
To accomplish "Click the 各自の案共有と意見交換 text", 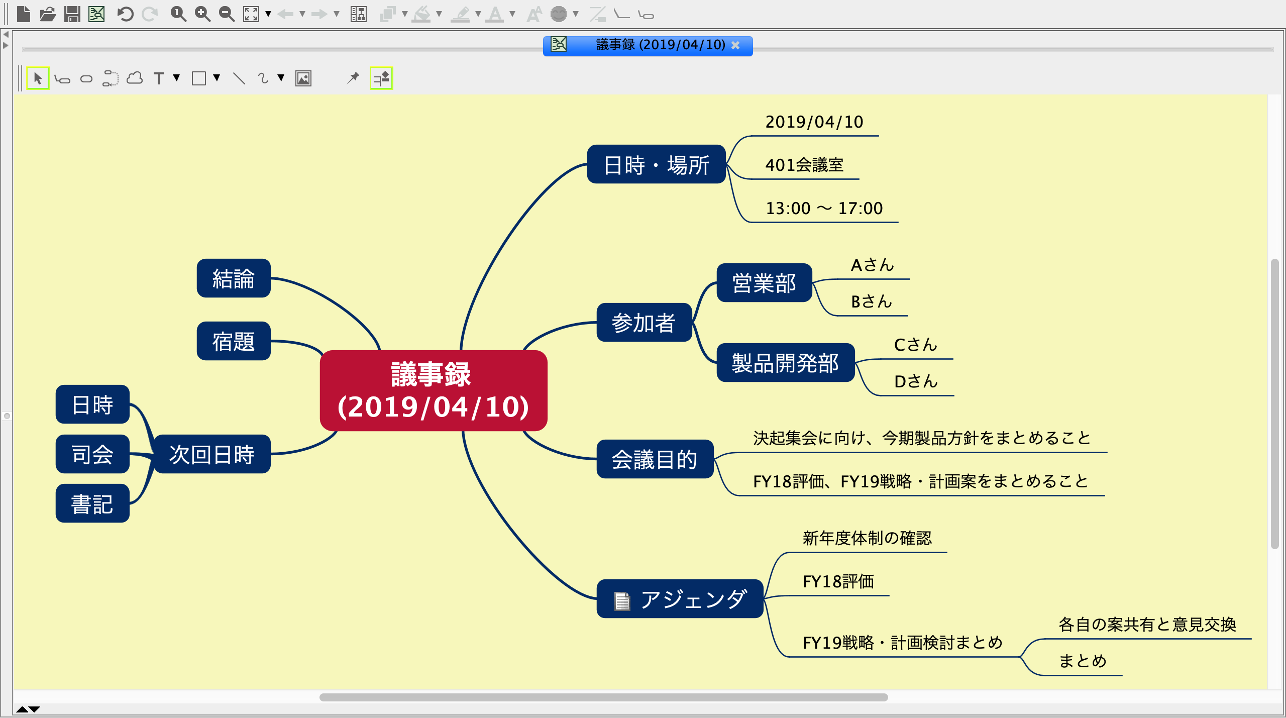I will click(x=1147, y=625).
